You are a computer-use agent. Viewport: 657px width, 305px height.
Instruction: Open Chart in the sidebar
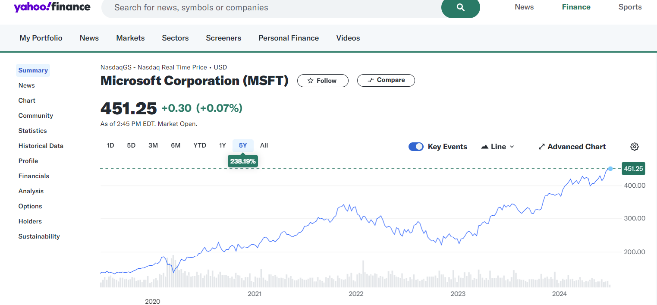tap(27, 101)
